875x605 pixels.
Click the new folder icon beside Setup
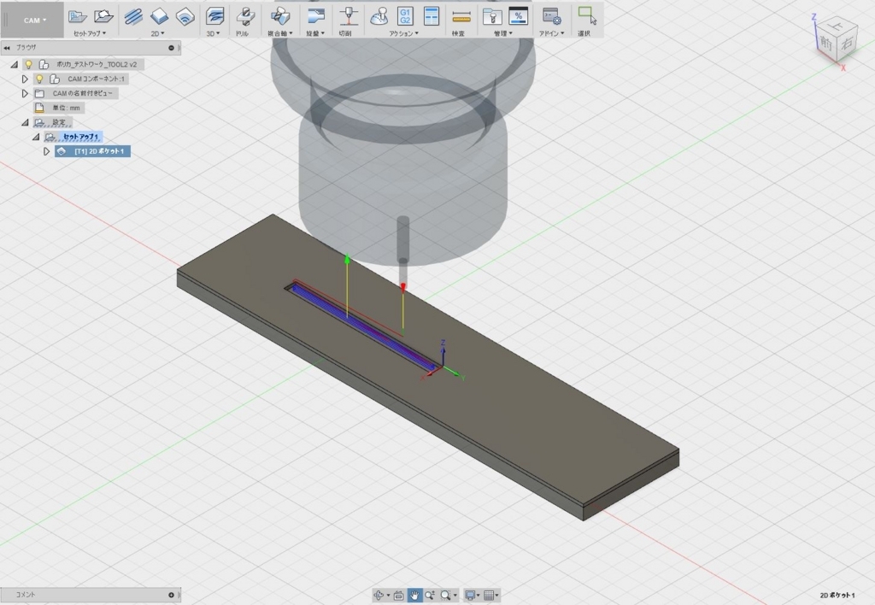(x=103, y=16)
